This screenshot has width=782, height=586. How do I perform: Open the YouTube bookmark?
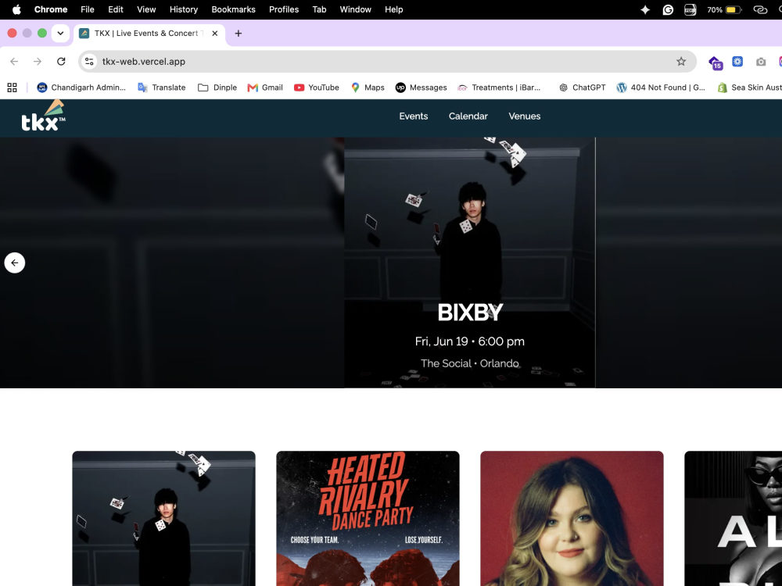pyautogui.click(x=317, y=88)
